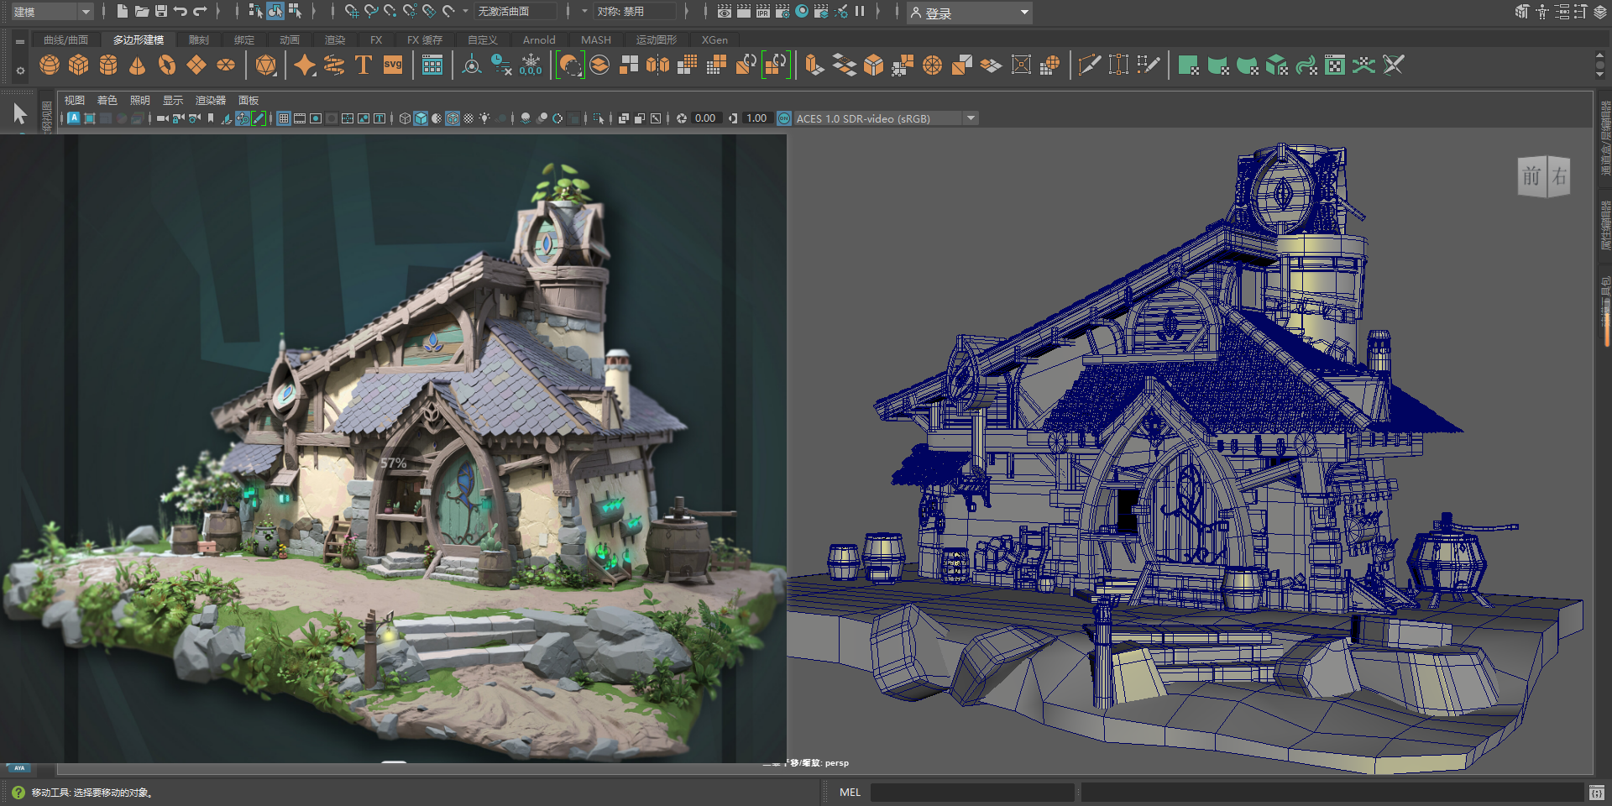Toggle smooth shade all cube icon
Image resolution: width=1612 pixels, height=806 pixels.
click(x=421, y=118)
